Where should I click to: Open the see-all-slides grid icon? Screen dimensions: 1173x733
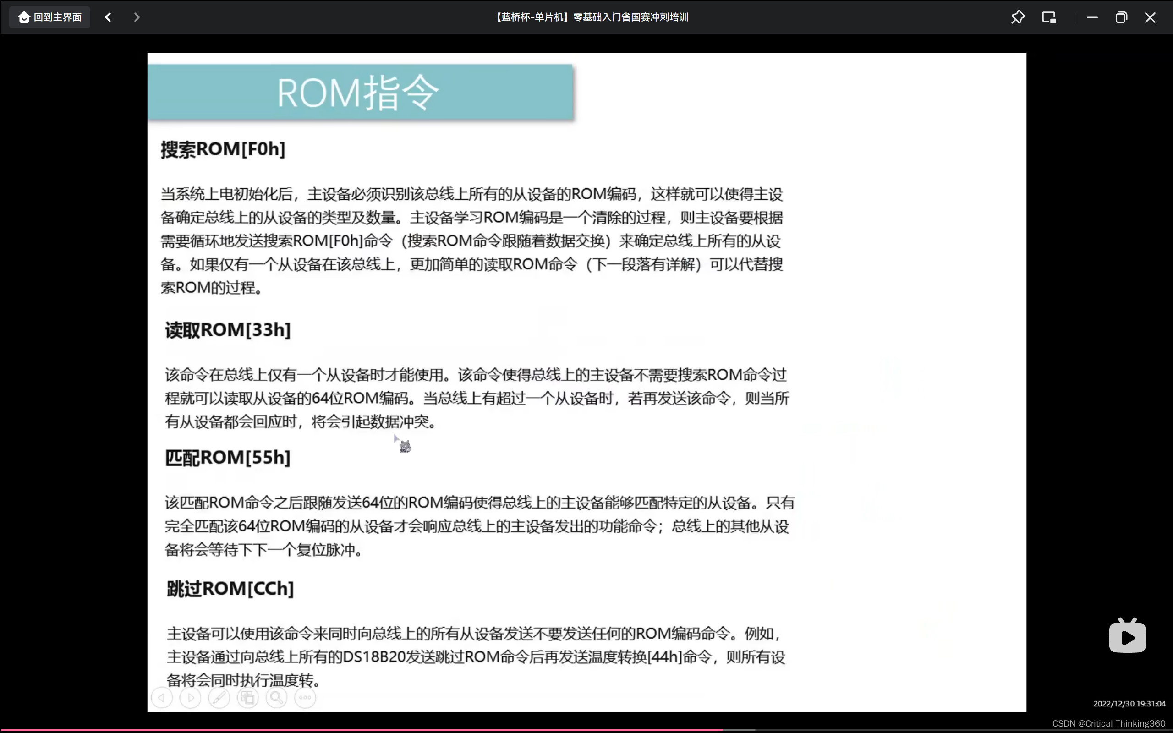click(248, 698)
